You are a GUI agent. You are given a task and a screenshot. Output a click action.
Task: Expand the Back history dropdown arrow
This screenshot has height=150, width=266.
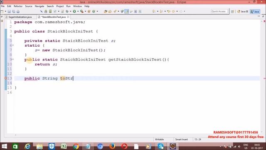coord(177,11)
